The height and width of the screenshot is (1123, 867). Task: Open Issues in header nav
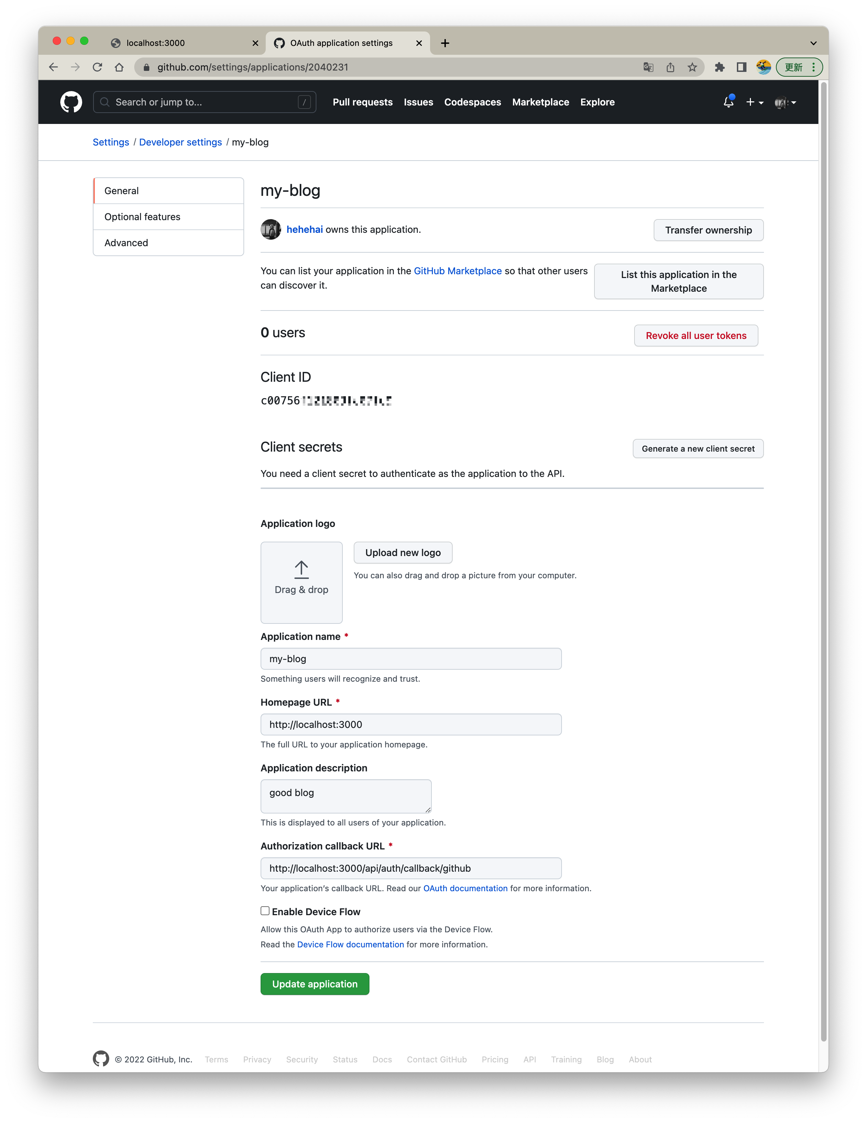click(x=418, y=102)
